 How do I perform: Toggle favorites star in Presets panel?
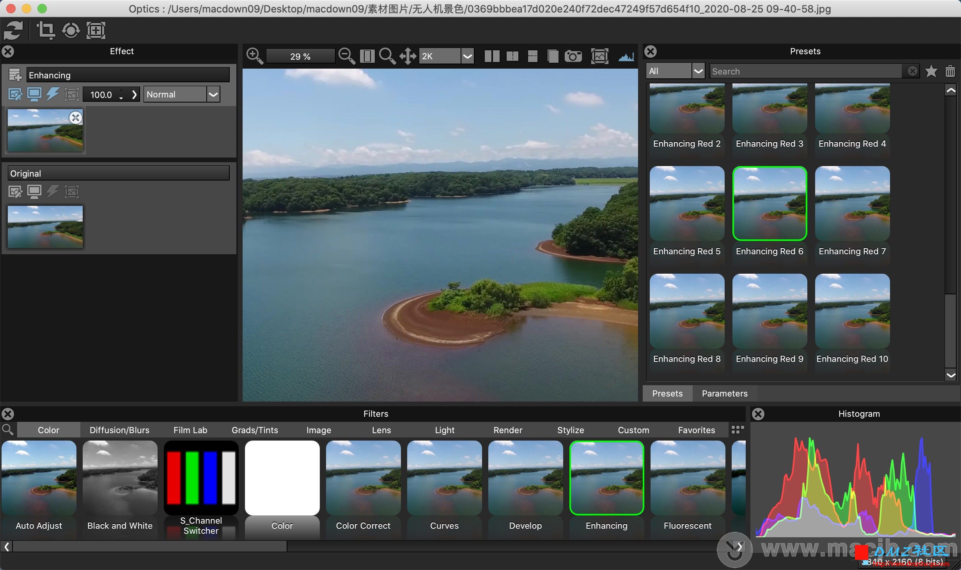pos(931,71)
